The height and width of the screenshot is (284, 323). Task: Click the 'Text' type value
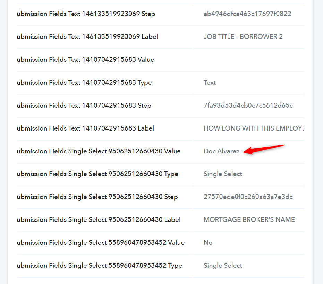(x=210, y=82)
